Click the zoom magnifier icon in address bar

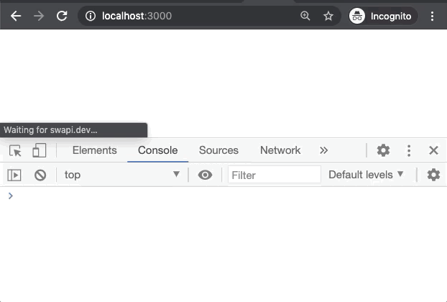[x=305, y=15]
